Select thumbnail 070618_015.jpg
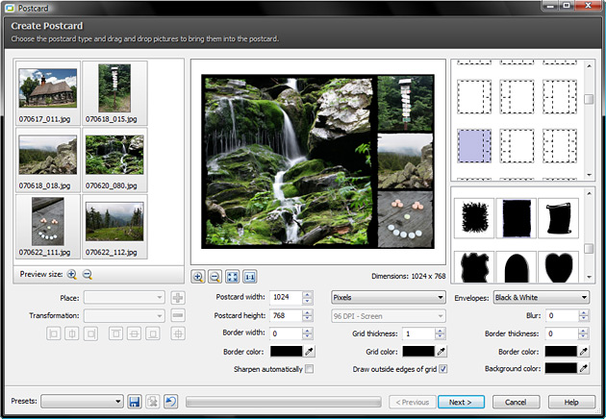 pos(114,93)
